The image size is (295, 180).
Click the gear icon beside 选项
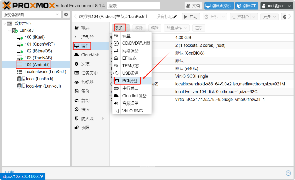pos(76,64)
